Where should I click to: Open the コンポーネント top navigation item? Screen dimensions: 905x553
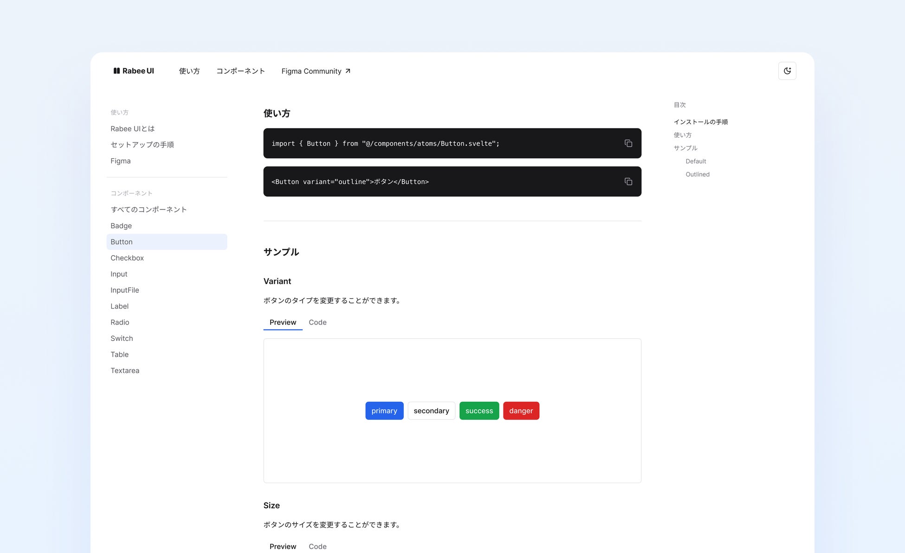pos(240,71)
